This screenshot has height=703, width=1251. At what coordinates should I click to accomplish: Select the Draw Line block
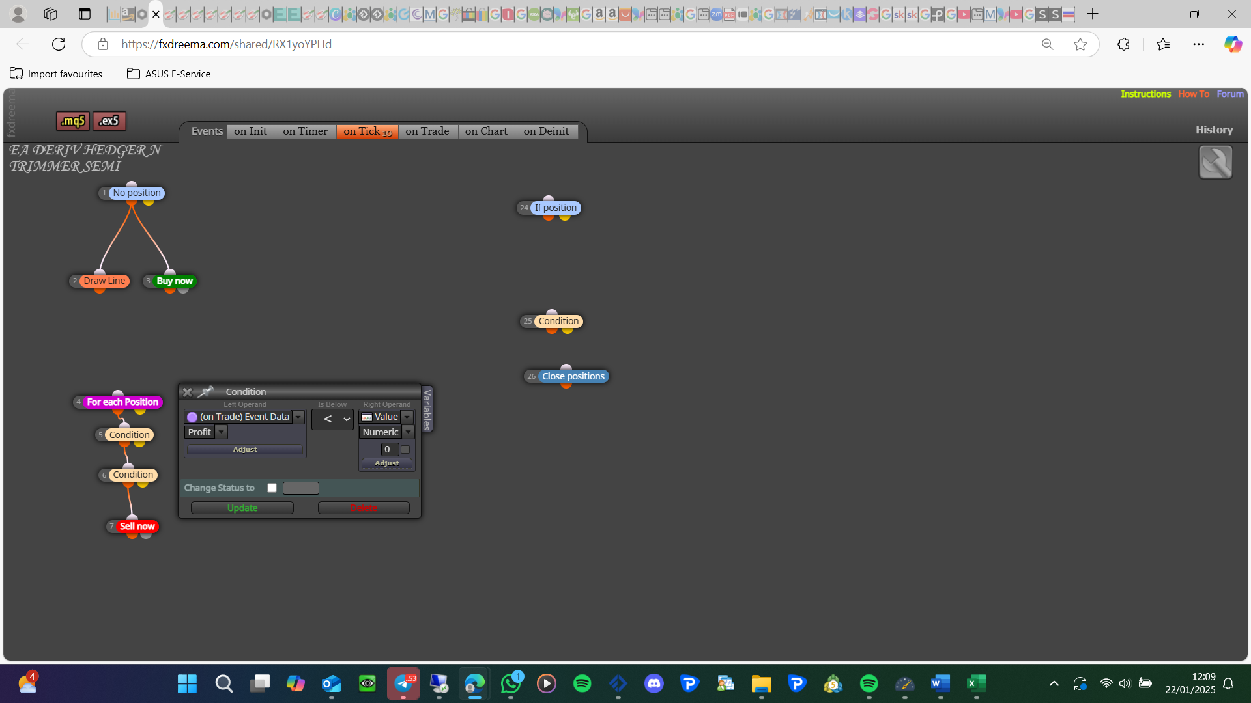click(104, 281)
